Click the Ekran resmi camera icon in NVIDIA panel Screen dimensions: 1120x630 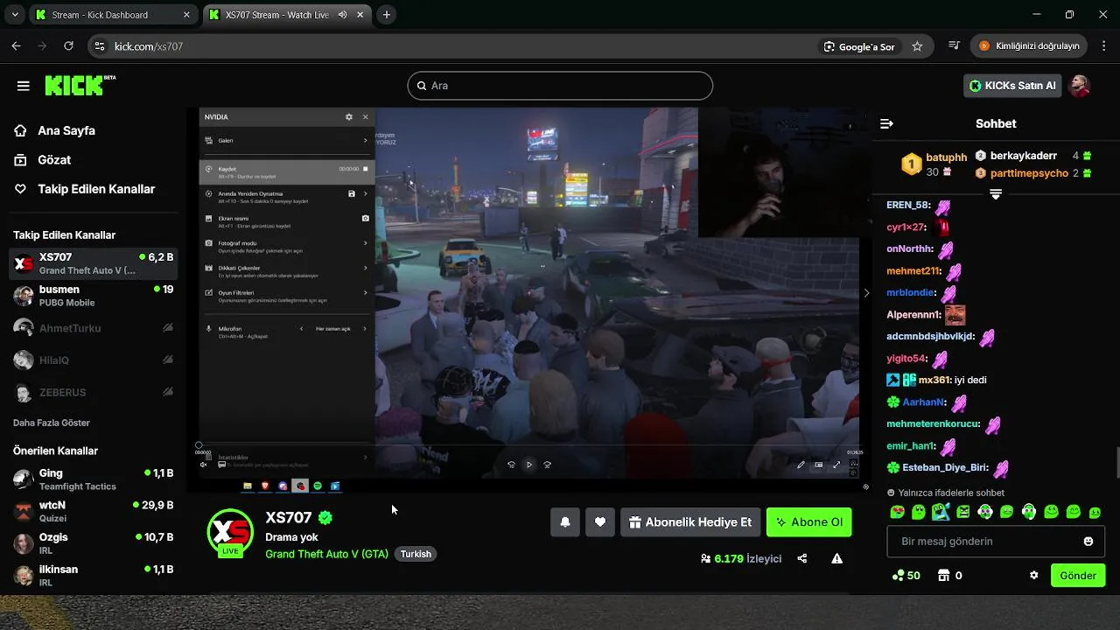pyautogui.click(x=366, y=218)
